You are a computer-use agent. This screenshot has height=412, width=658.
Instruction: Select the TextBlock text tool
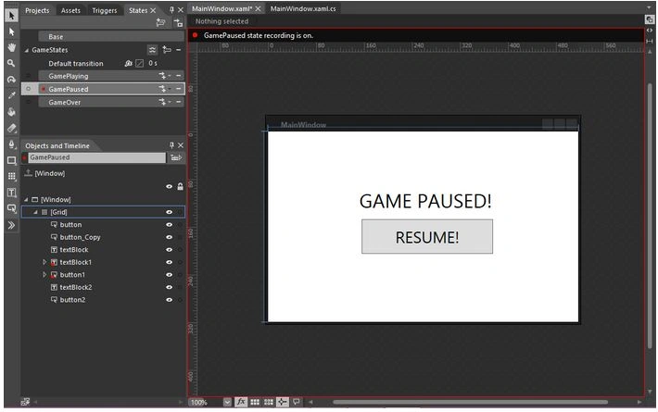click(x=11, y=193)
